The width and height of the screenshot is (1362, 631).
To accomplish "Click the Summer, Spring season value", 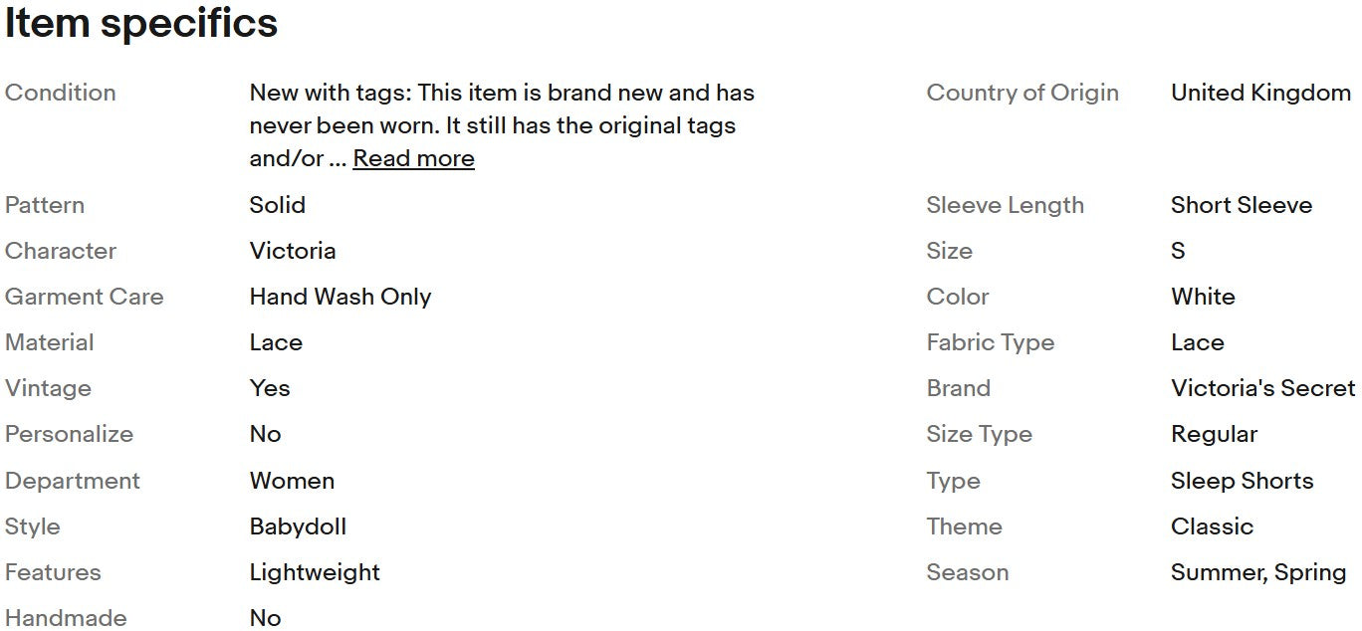I will point(1258,572).
